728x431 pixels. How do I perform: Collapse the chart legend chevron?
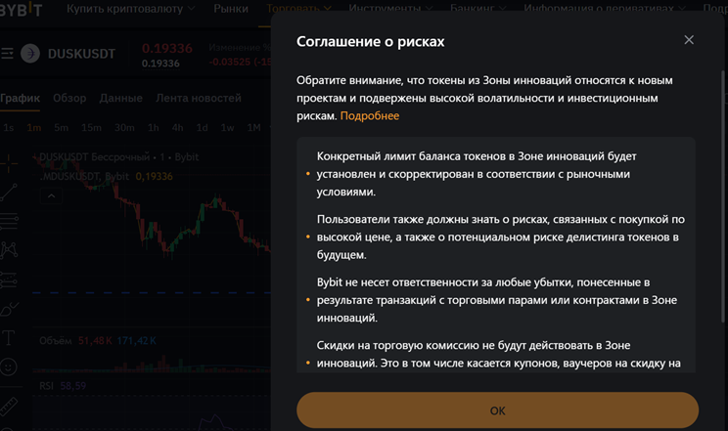tap(51, 195)
